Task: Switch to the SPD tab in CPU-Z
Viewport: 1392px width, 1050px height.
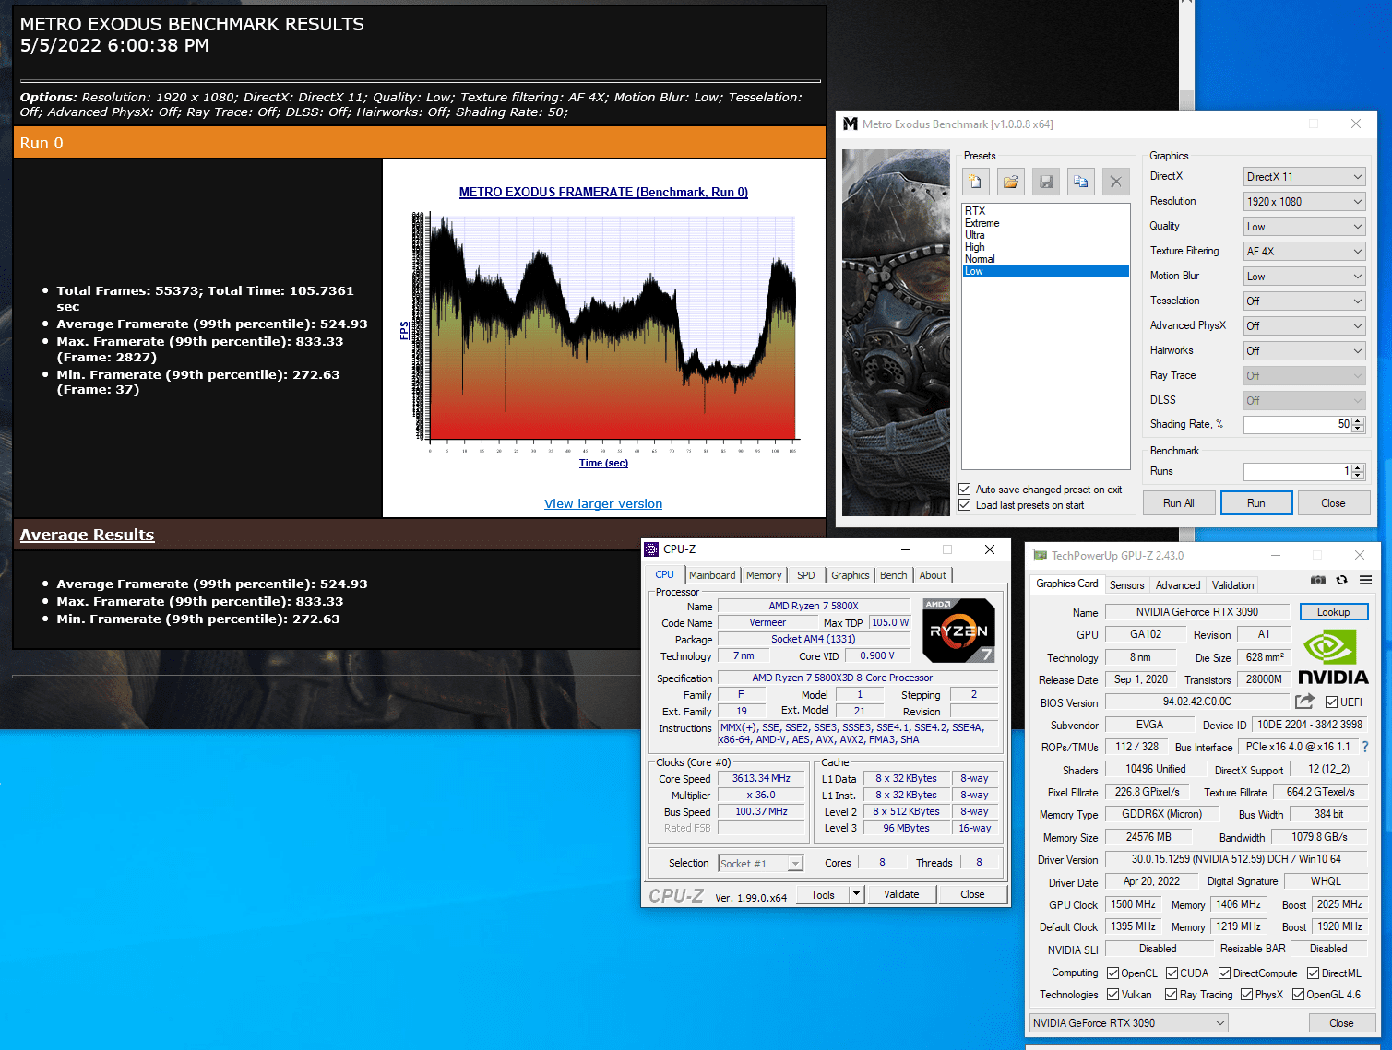Action: click(806, 575)
